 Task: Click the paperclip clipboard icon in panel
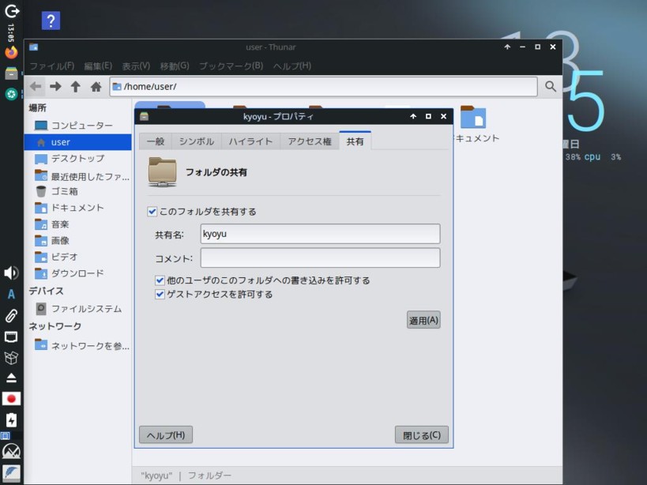coord(11,316)
